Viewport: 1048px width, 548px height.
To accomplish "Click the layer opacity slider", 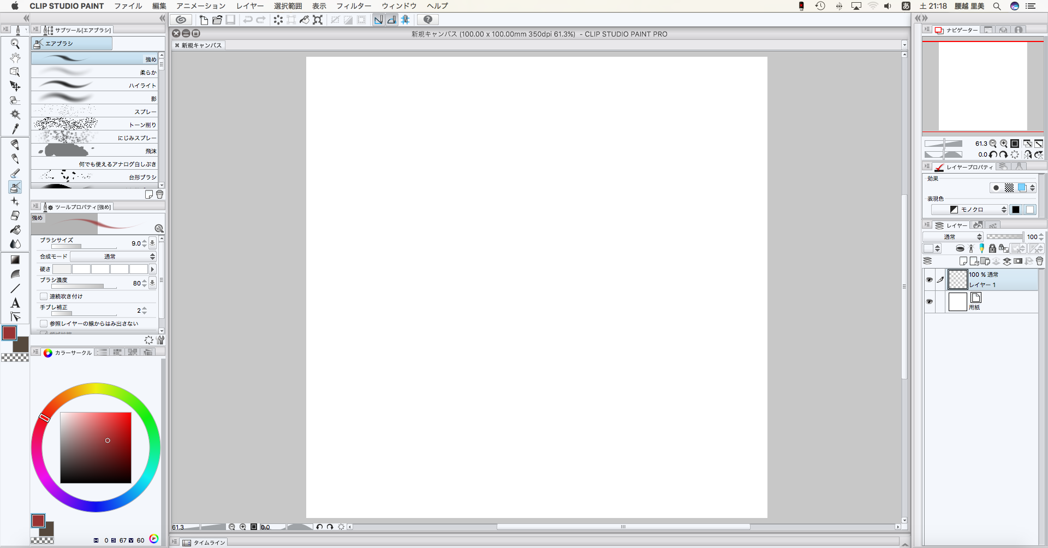I will [x=1005, y=237].
